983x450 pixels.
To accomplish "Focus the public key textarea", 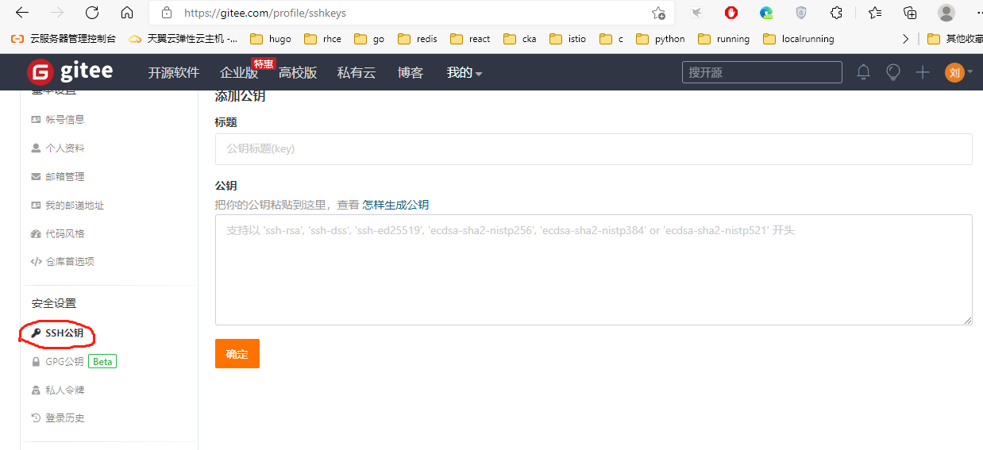I will click(x=594, y=270).
